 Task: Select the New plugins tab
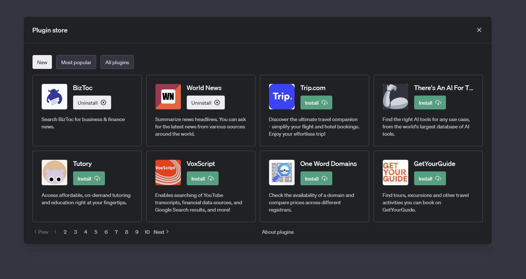coord(42,62)
